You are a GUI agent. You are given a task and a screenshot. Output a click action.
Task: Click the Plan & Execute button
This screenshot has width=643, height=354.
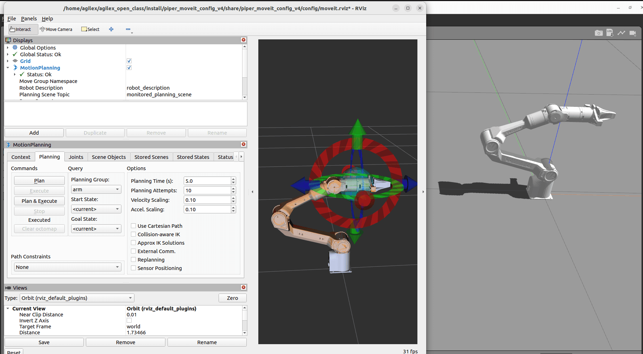point(39,201)
